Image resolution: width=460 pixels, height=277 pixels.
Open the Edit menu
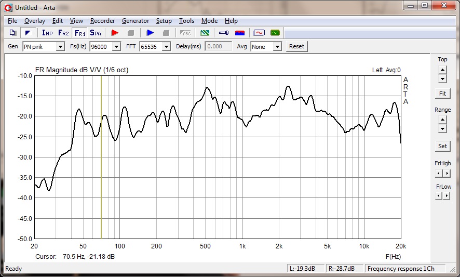(58, 21)
